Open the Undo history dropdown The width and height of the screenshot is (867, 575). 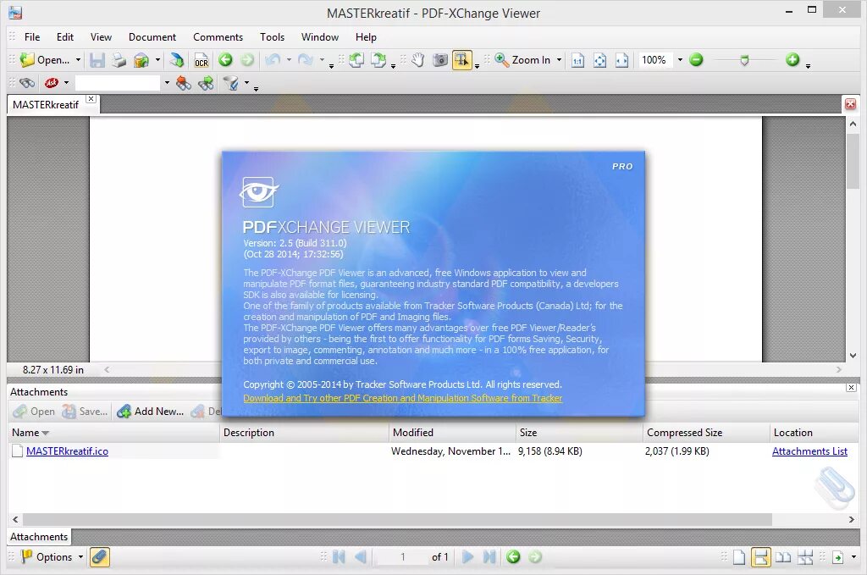click(289, 60)
